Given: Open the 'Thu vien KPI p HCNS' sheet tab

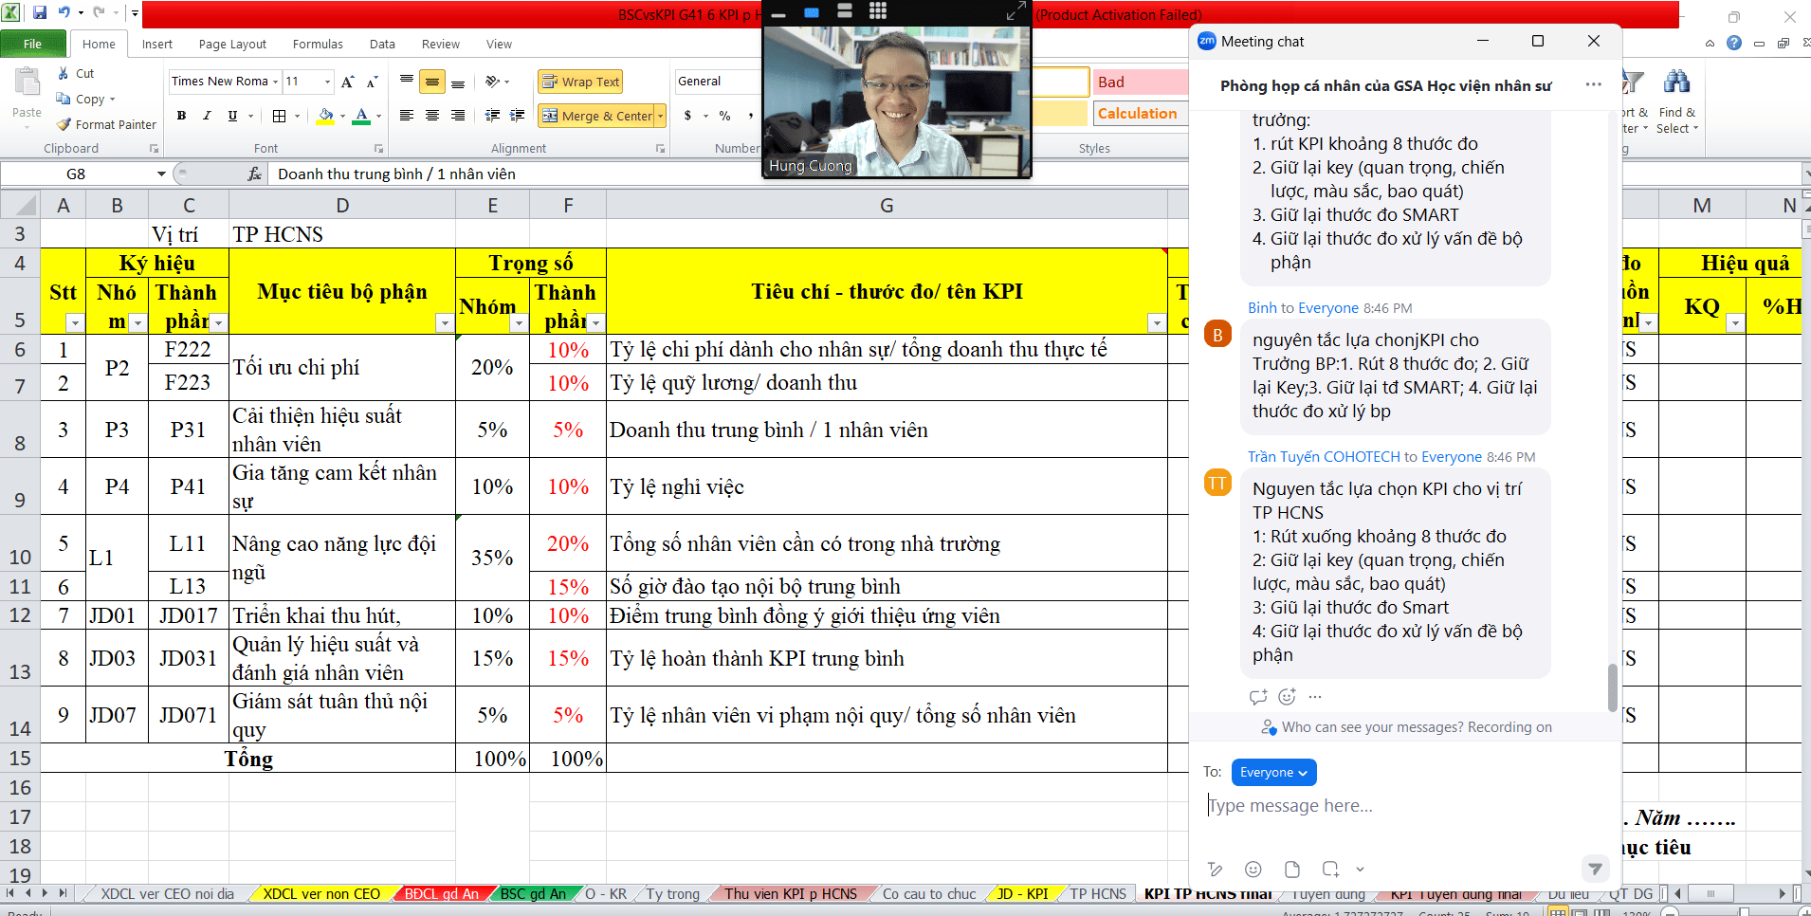Looking at the screenshot, I should click(x=791, y=893).
